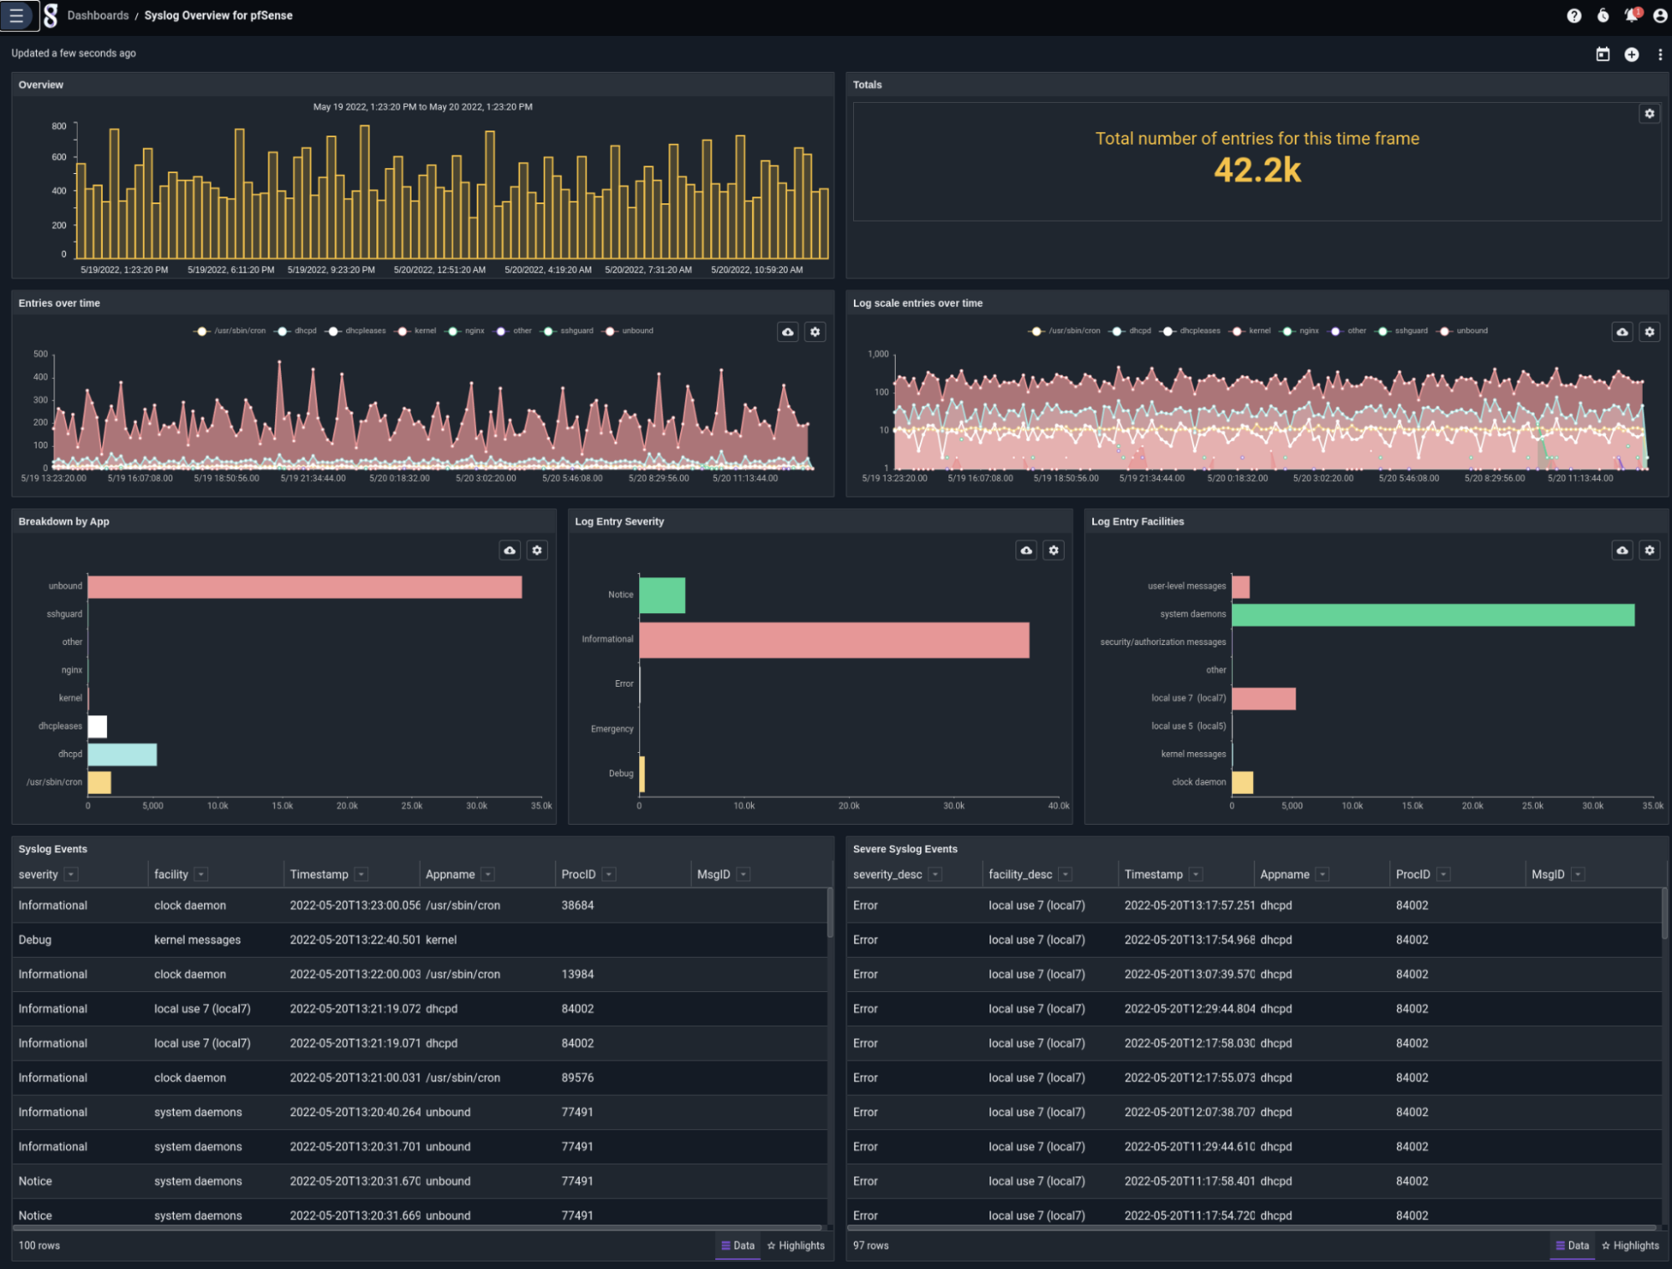Toggle /usr/sbin/cron series in Entries over time legend

[229, 331]
